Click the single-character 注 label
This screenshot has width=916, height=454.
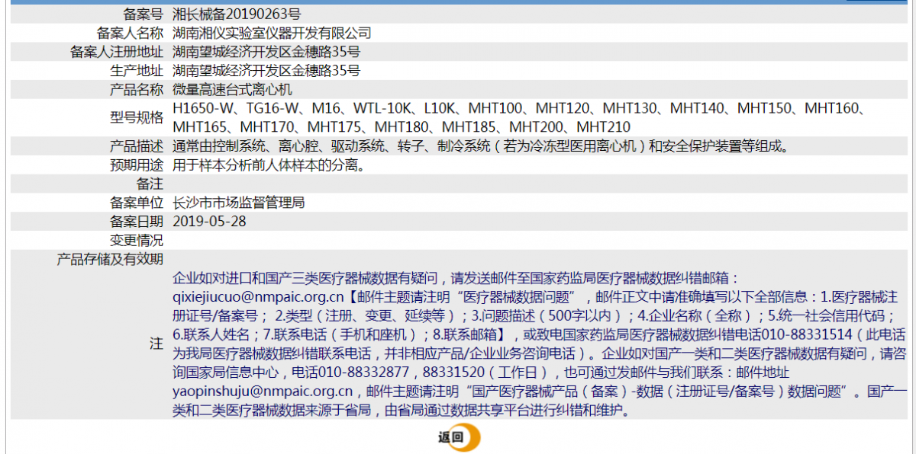point(156,344)
